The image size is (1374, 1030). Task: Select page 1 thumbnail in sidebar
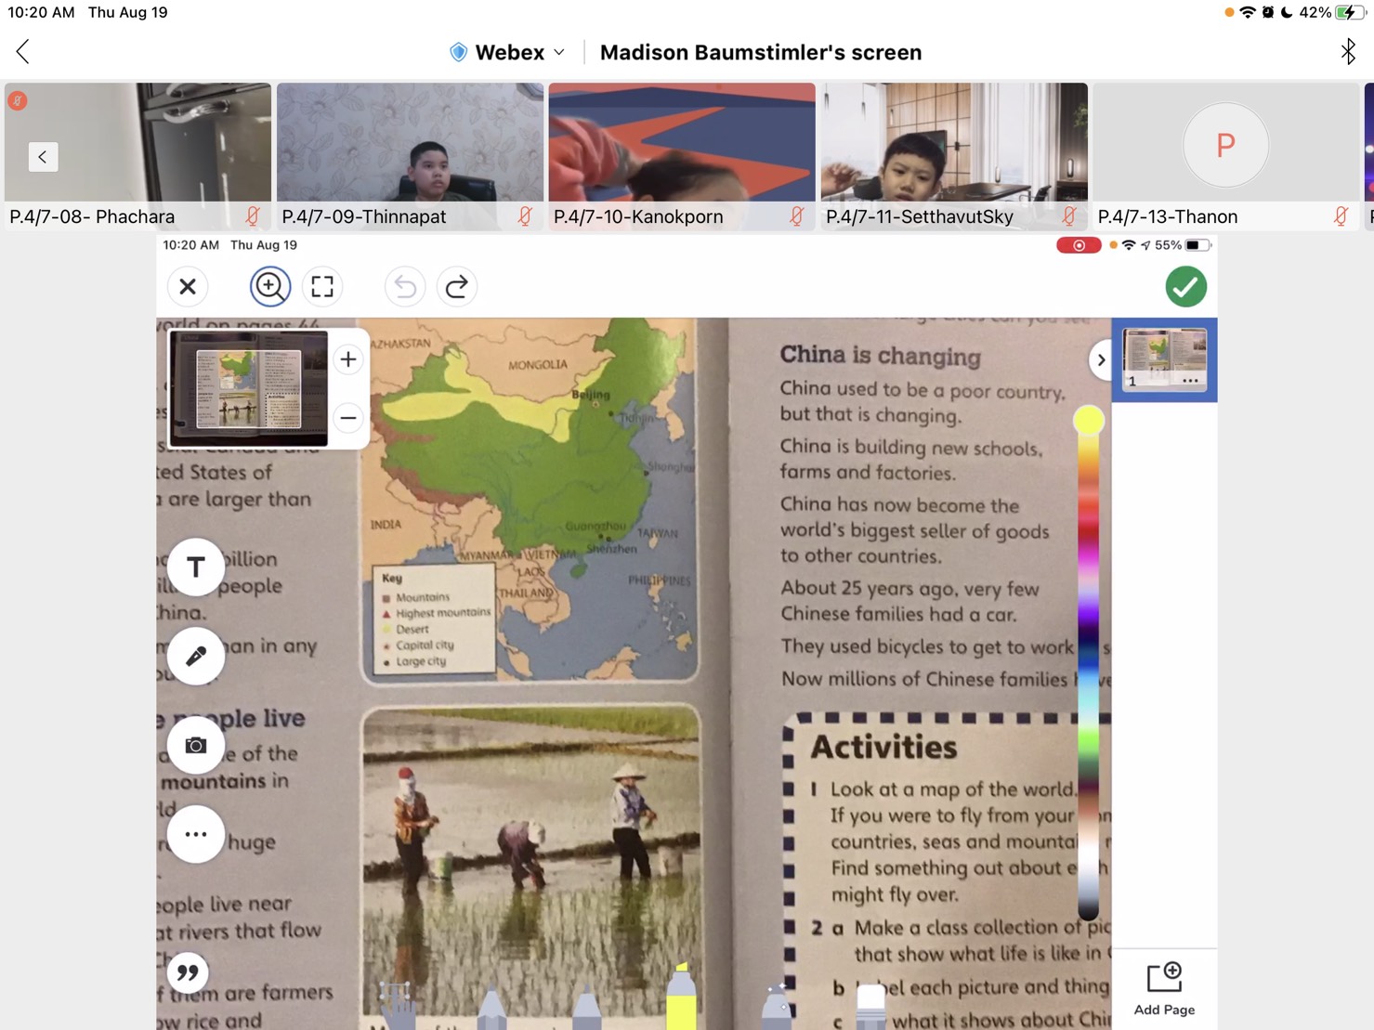(1164, 359)
